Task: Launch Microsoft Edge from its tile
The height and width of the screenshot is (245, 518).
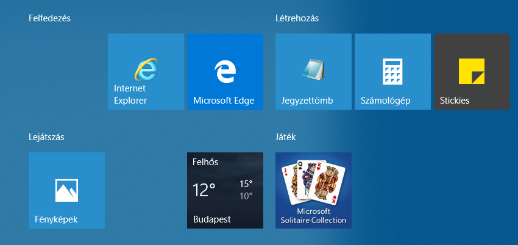Action: pos(225,71)
